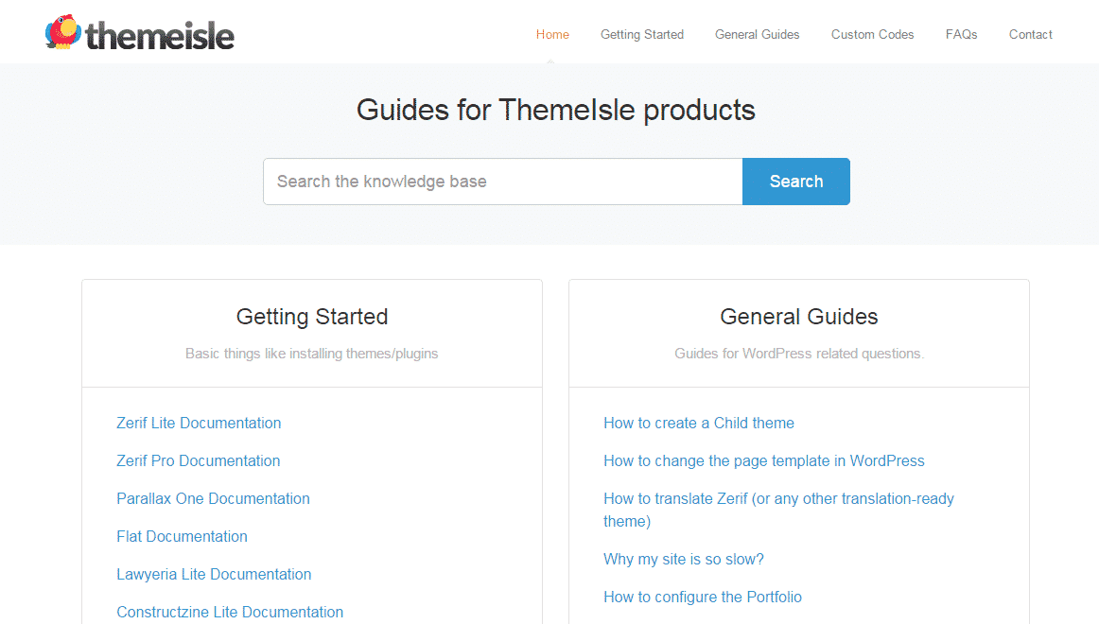Read How to create a Child theme
Viewport: 1099px width, 624px height.
[x=699, y=423]
